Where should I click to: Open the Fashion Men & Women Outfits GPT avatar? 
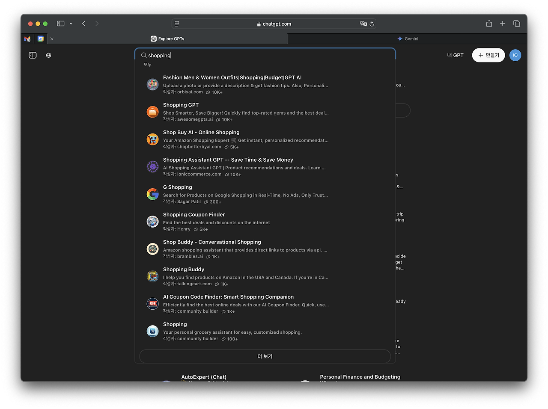click(x=152, y=84)
